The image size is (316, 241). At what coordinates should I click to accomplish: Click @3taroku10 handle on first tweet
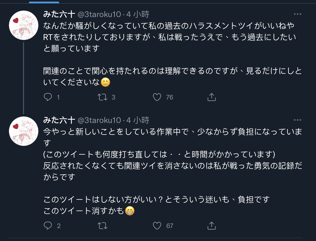pyautogui.click(x=99, y=14)
